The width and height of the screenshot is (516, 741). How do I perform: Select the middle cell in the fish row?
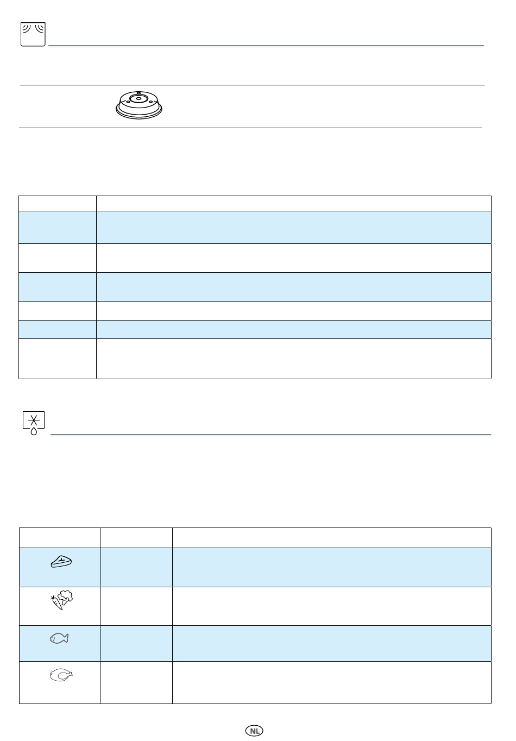pyautogui.click(x=136, y=643)
